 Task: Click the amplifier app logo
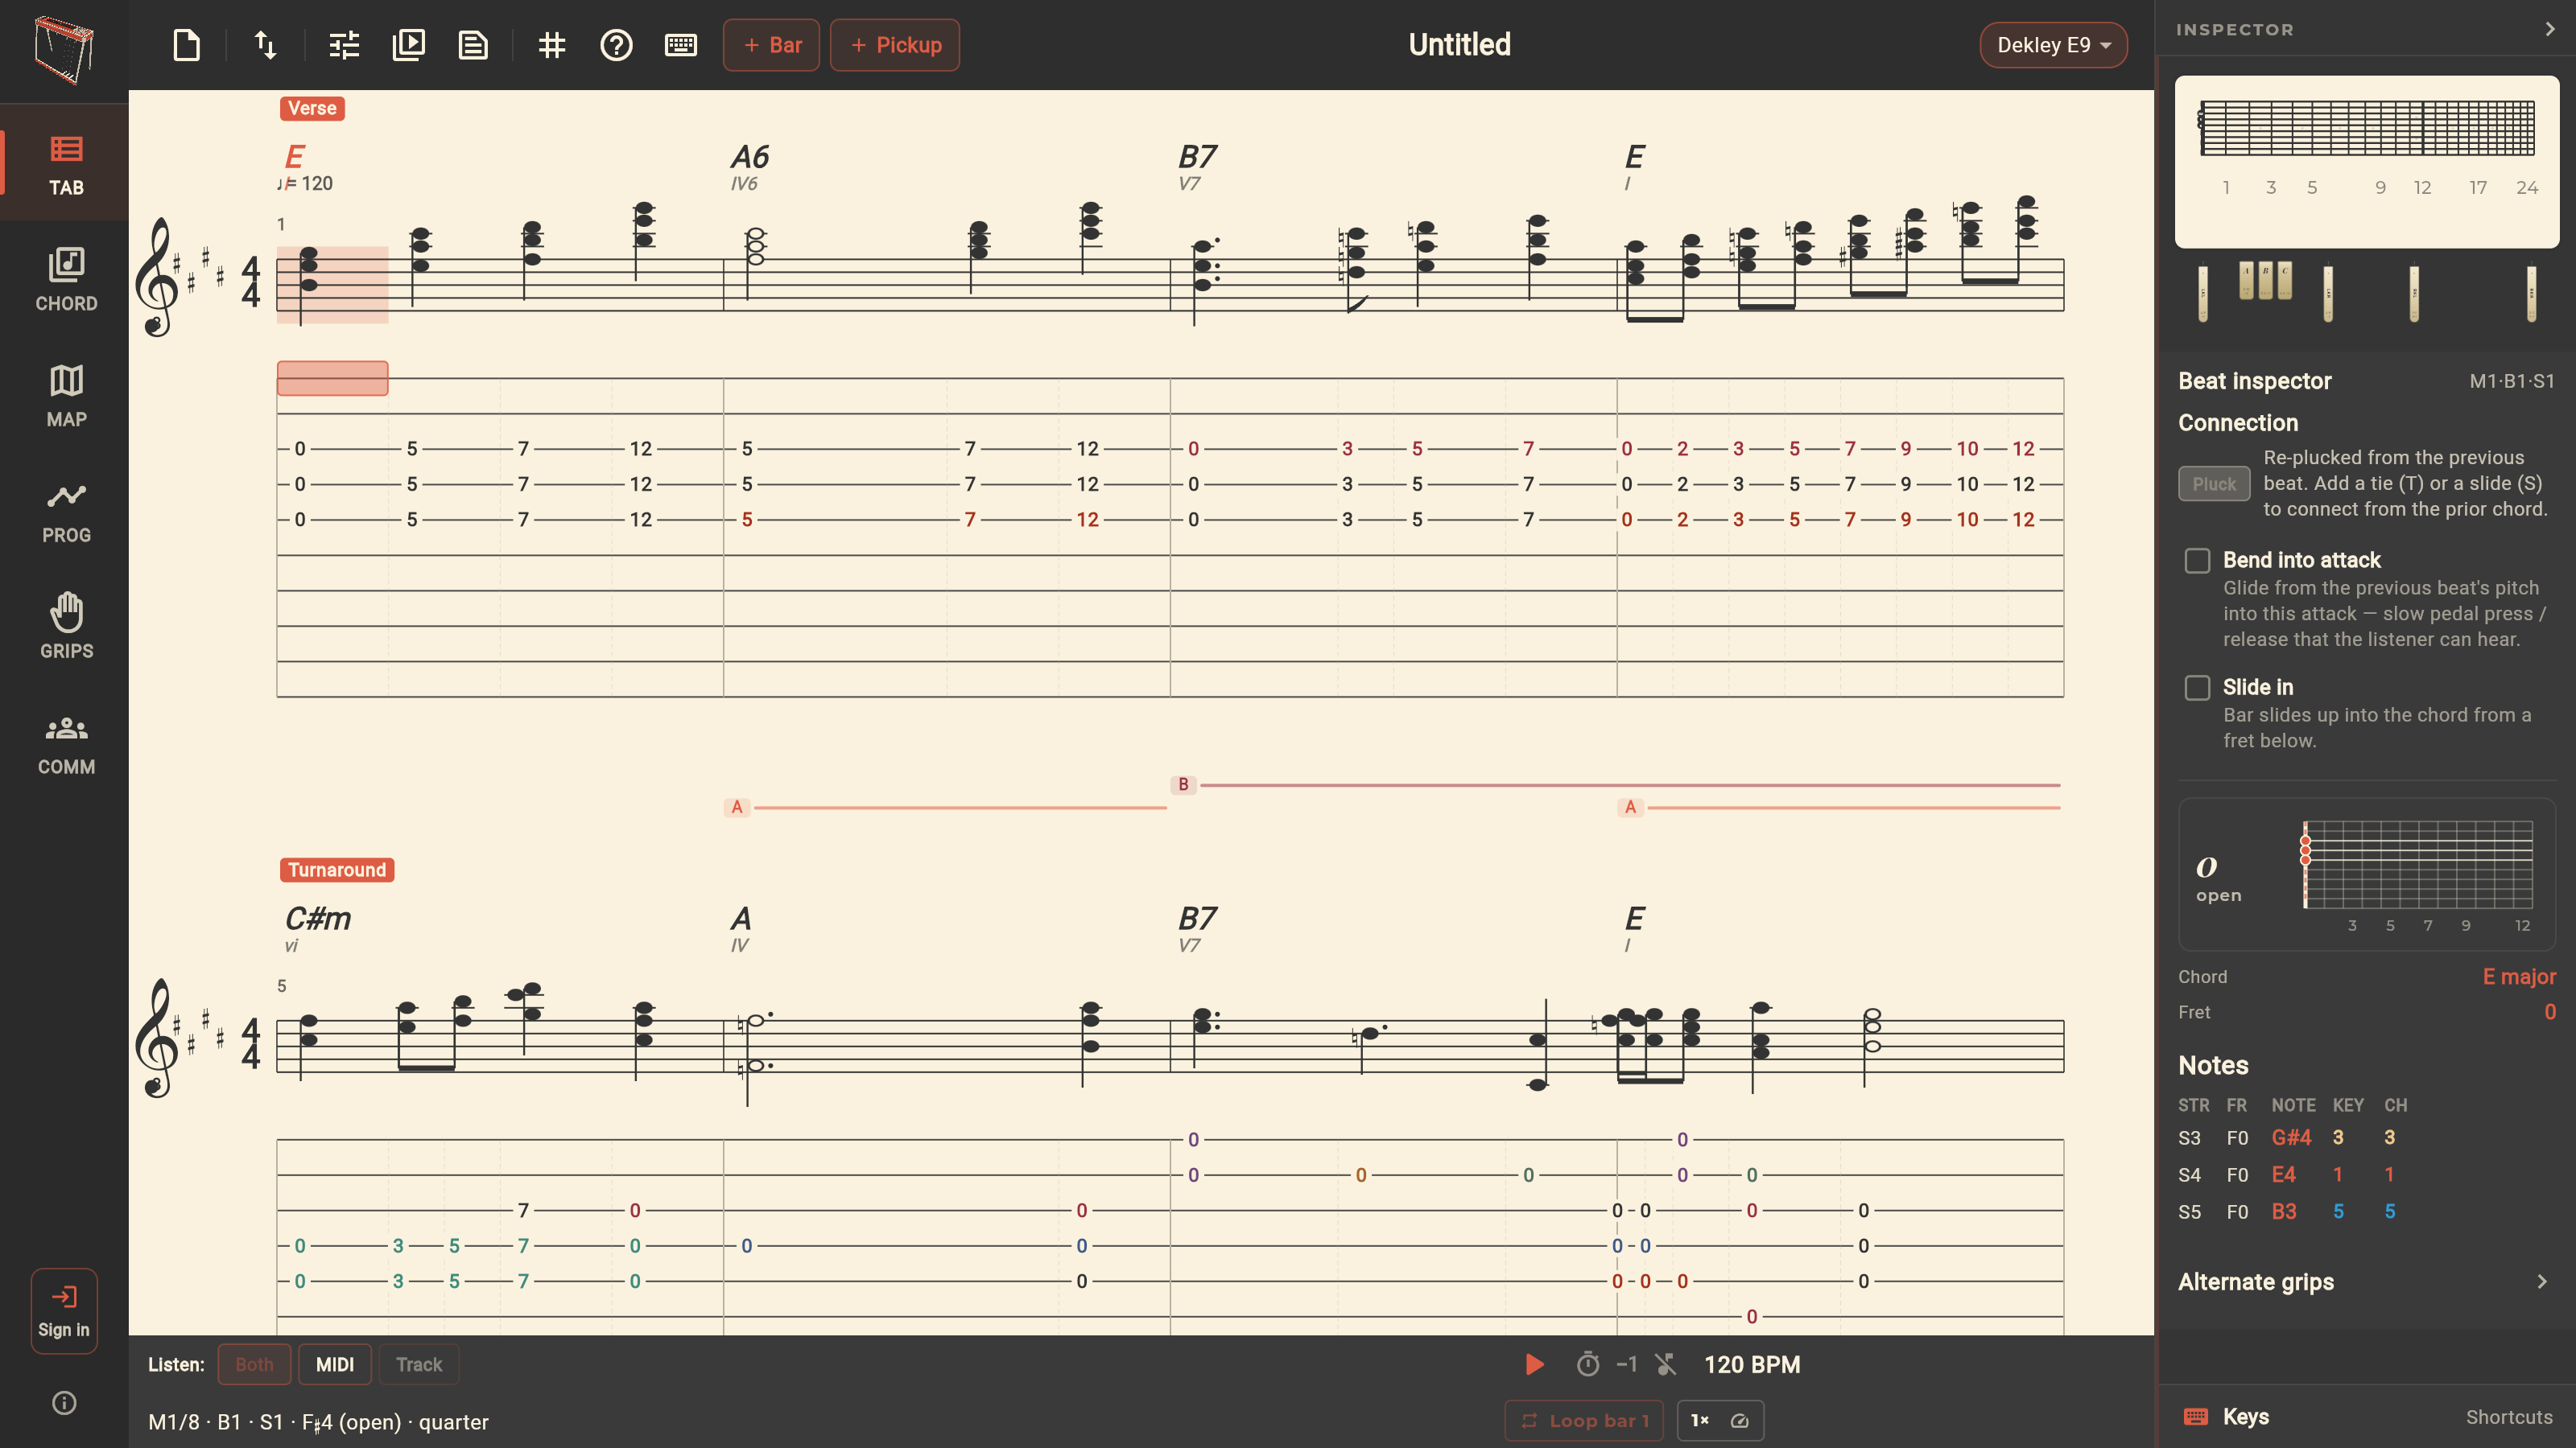(64, 49)
